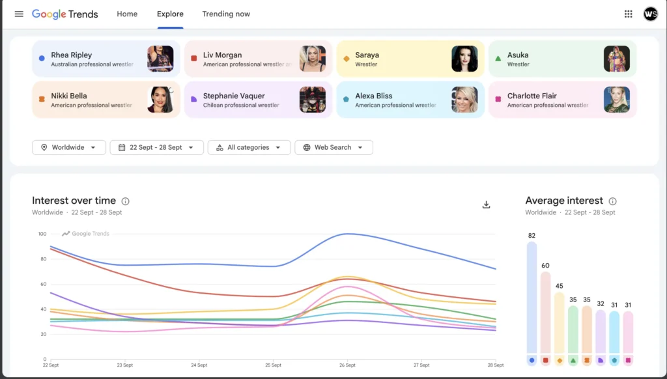Open the 22 Sept - 28 Sept date dropdown
The image size is (667, 379).
coord(156,148)
